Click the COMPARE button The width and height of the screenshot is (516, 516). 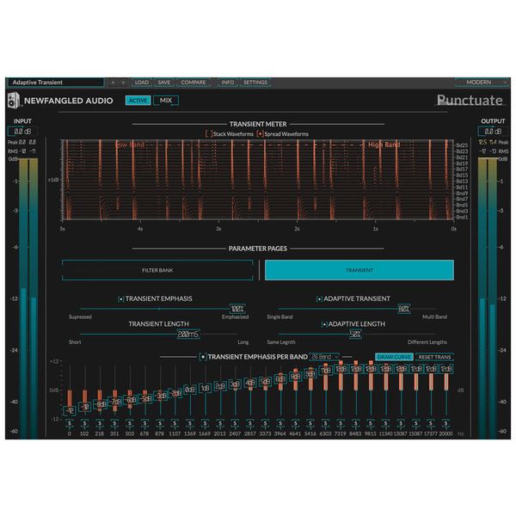coord(193,83)
